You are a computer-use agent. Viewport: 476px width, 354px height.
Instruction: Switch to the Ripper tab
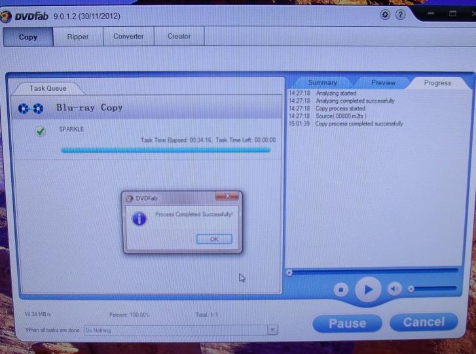pyautogui.click(x=78, y=37)
